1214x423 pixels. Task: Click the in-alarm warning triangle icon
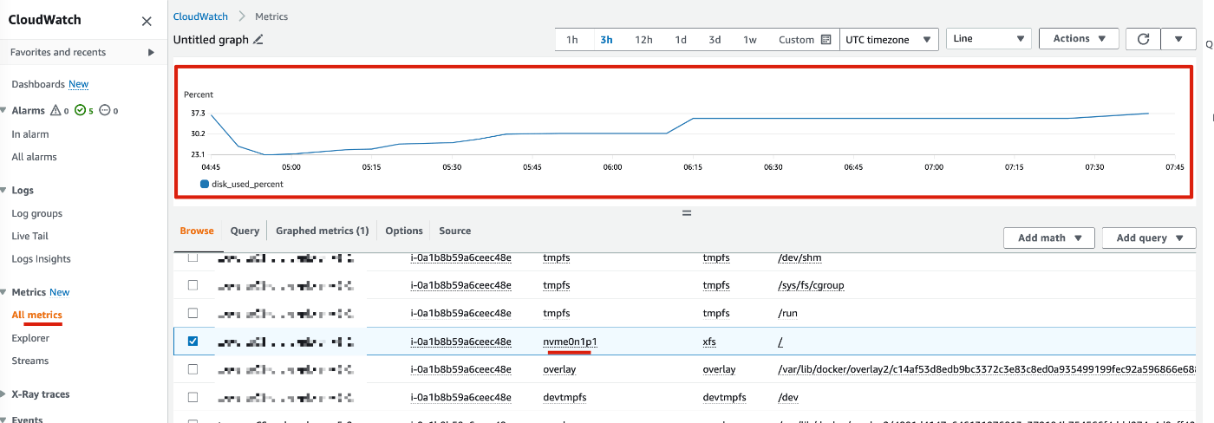pos(55,111)
